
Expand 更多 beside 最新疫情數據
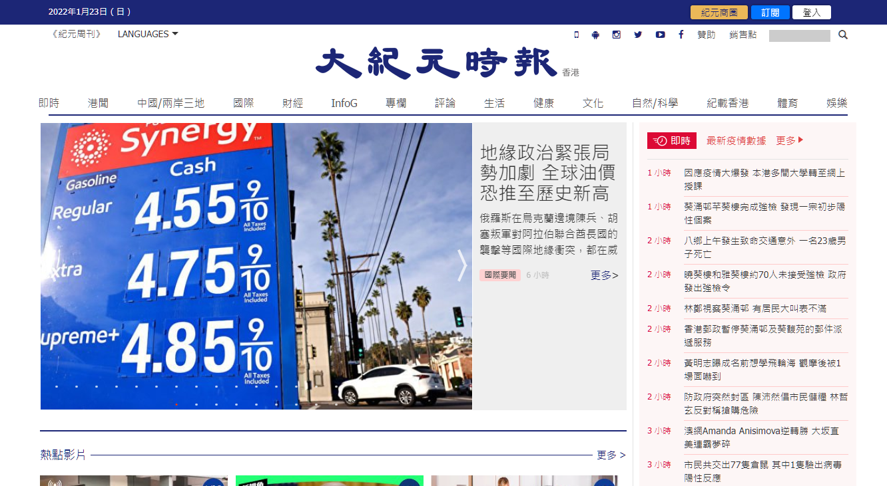(x=790, y=141)
